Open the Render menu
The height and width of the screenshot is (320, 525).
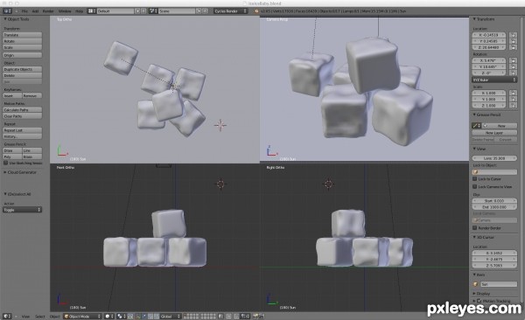tap(48, 11)
